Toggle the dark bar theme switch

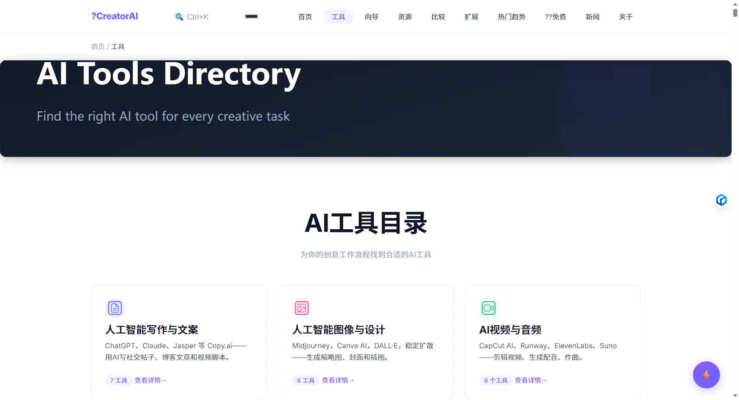(x=251, y=17)
